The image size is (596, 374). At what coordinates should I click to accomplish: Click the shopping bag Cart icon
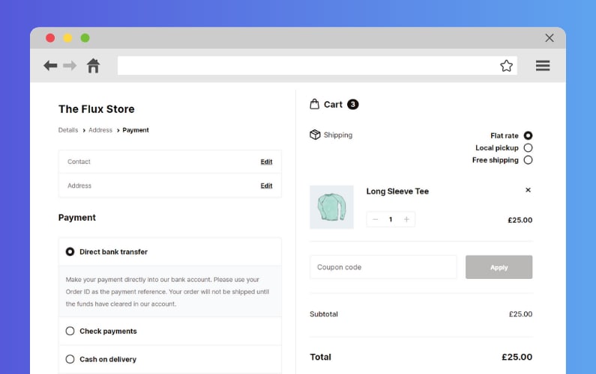[x=314, y=104]
